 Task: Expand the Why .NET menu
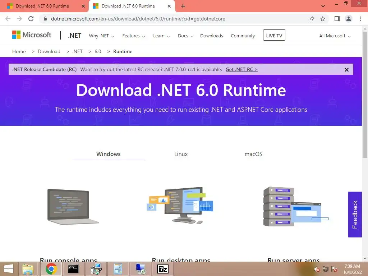click(x=101, y=36)
